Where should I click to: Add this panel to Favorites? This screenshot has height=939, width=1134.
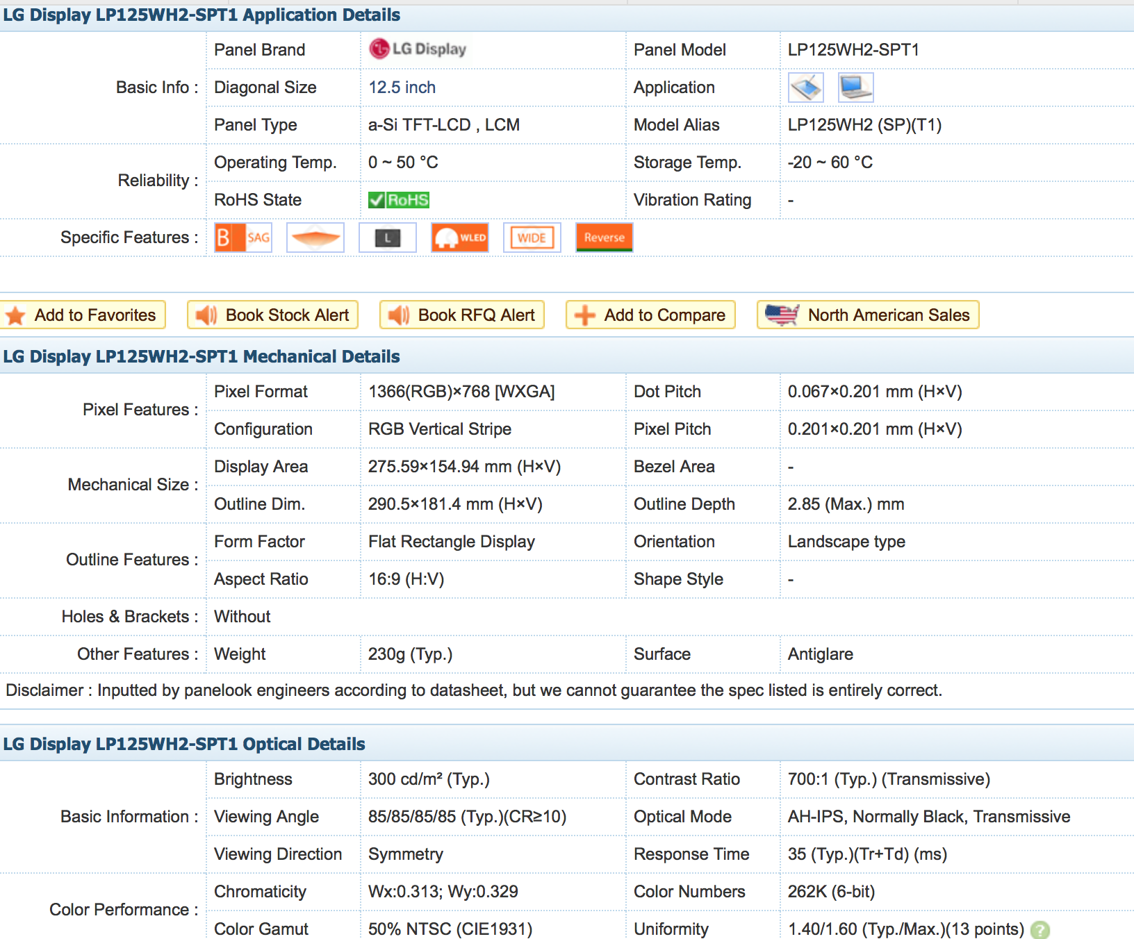(83, 315)
